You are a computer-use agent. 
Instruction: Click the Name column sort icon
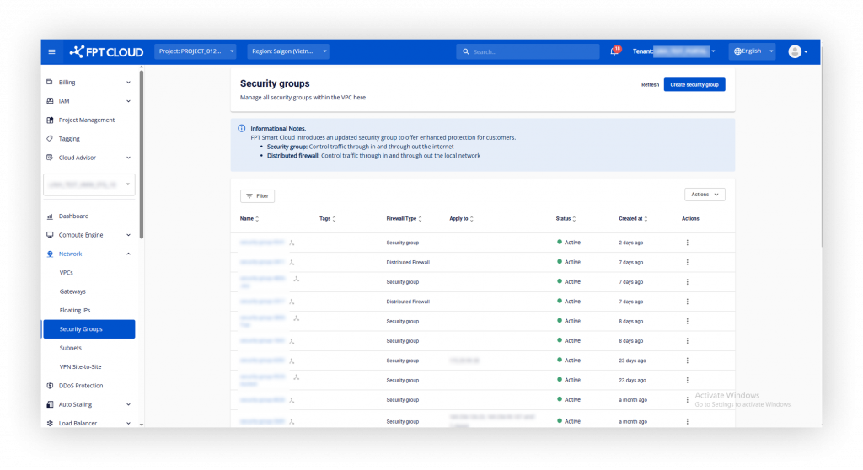[257, 219]
